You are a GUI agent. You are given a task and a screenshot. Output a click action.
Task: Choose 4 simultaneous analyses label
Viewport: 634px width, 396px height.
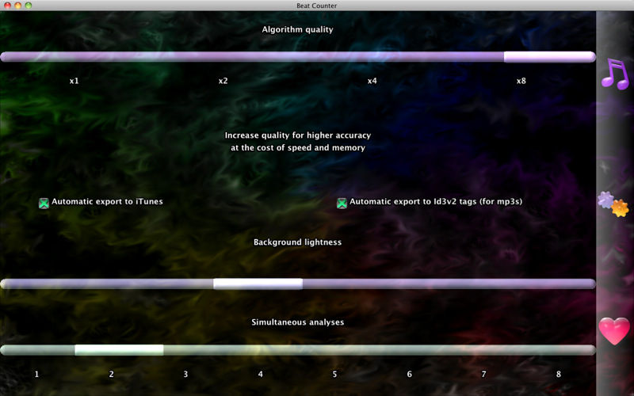tap(261, 374)
